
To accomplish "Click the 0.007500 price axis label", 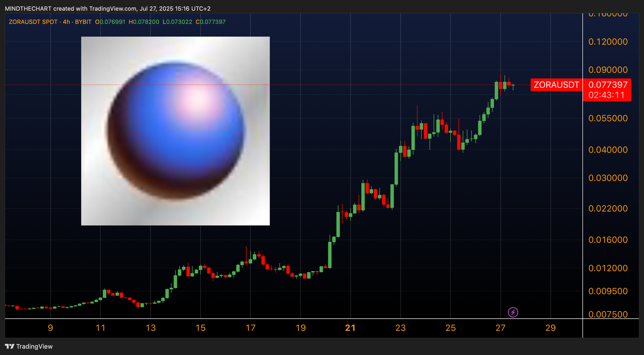I will 608,314.
